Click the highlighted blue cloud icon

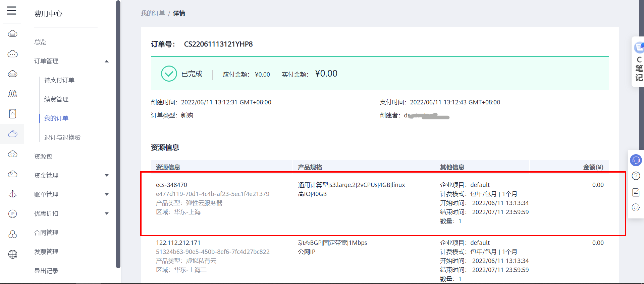tap(12, 134)
